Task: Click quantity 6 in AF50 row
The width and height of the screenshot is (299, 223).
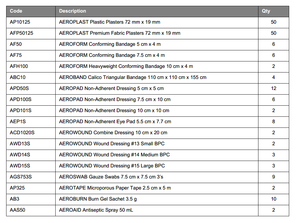Action: tap(273, 44)
